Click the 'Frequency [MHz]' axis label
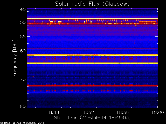This screenshot has height=124, width=166. pos(15,58)
